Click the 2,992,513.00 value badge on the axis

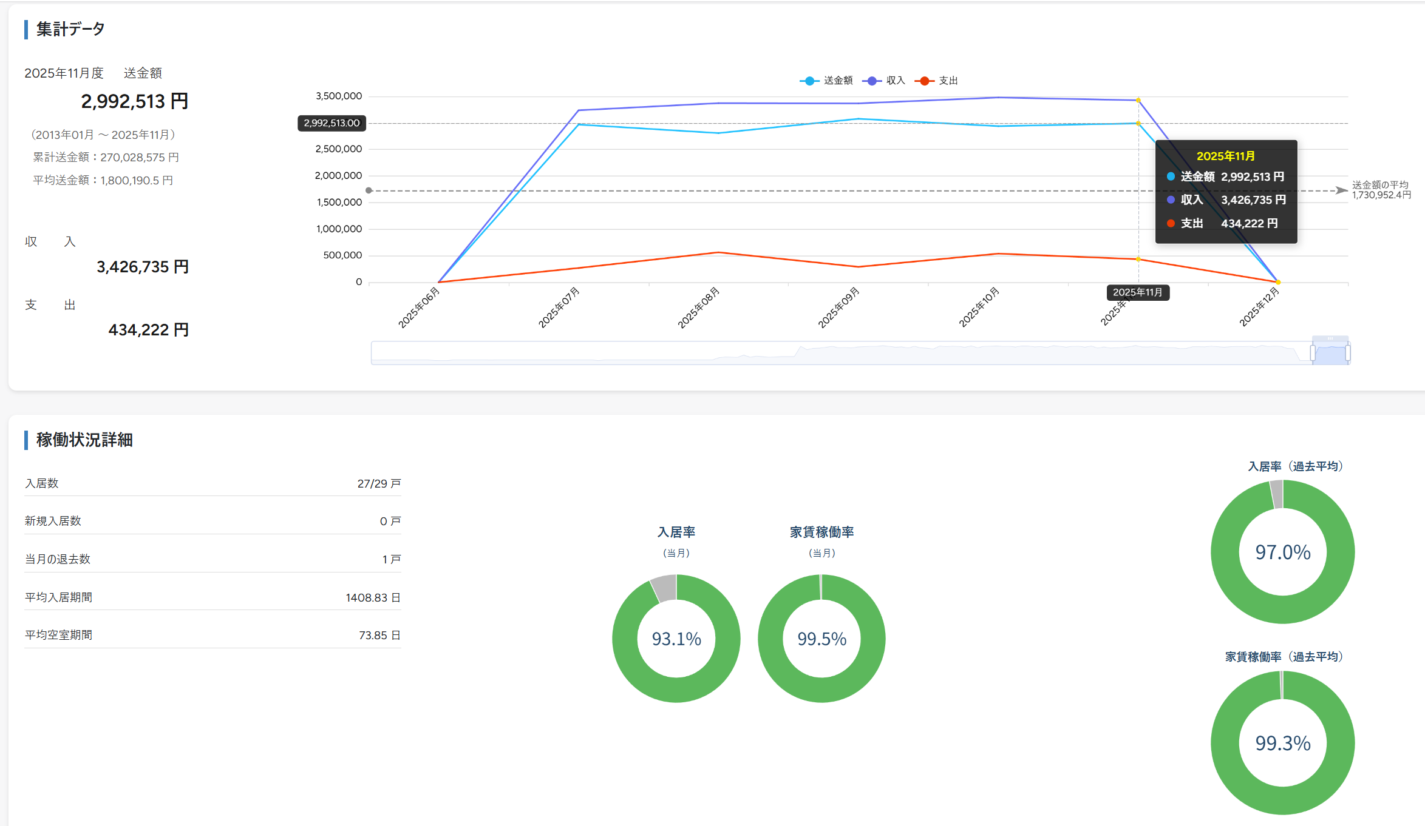click(332, 123)
